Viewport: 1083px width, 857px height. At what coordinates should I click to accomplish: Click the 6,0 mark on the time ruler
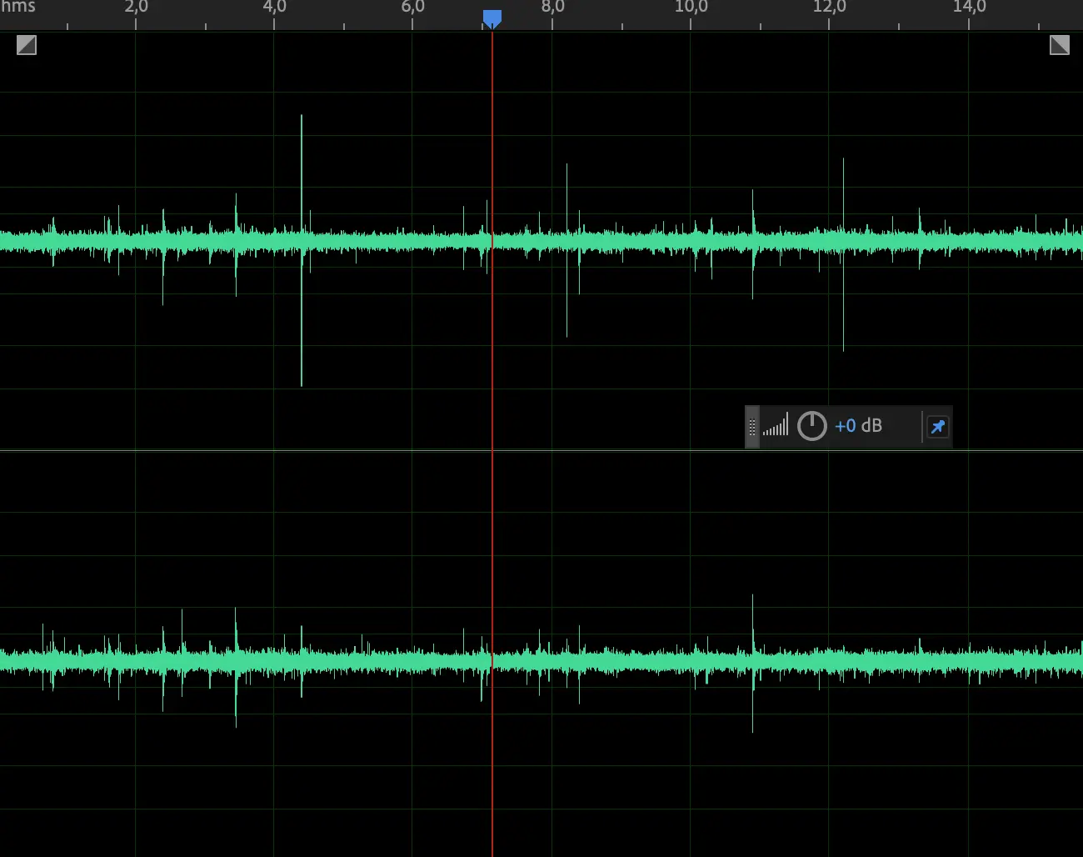pos(412,8)
